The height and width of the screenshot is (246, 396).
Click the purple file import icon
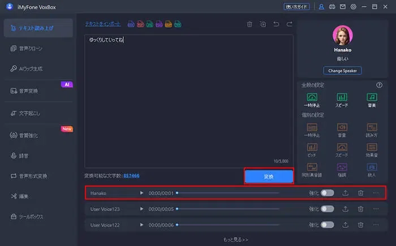[159, 24]
